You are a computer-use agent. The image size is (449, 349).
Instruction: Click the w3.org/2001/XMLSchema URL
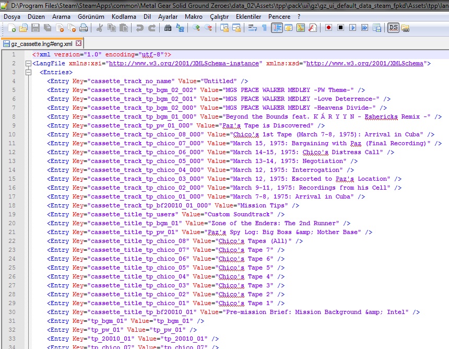click(365, 63)
